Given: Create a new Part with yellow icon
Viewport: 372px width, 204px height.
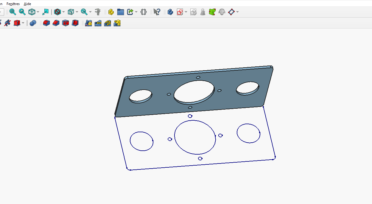Looking at the screenshot, I should point(111,12).
